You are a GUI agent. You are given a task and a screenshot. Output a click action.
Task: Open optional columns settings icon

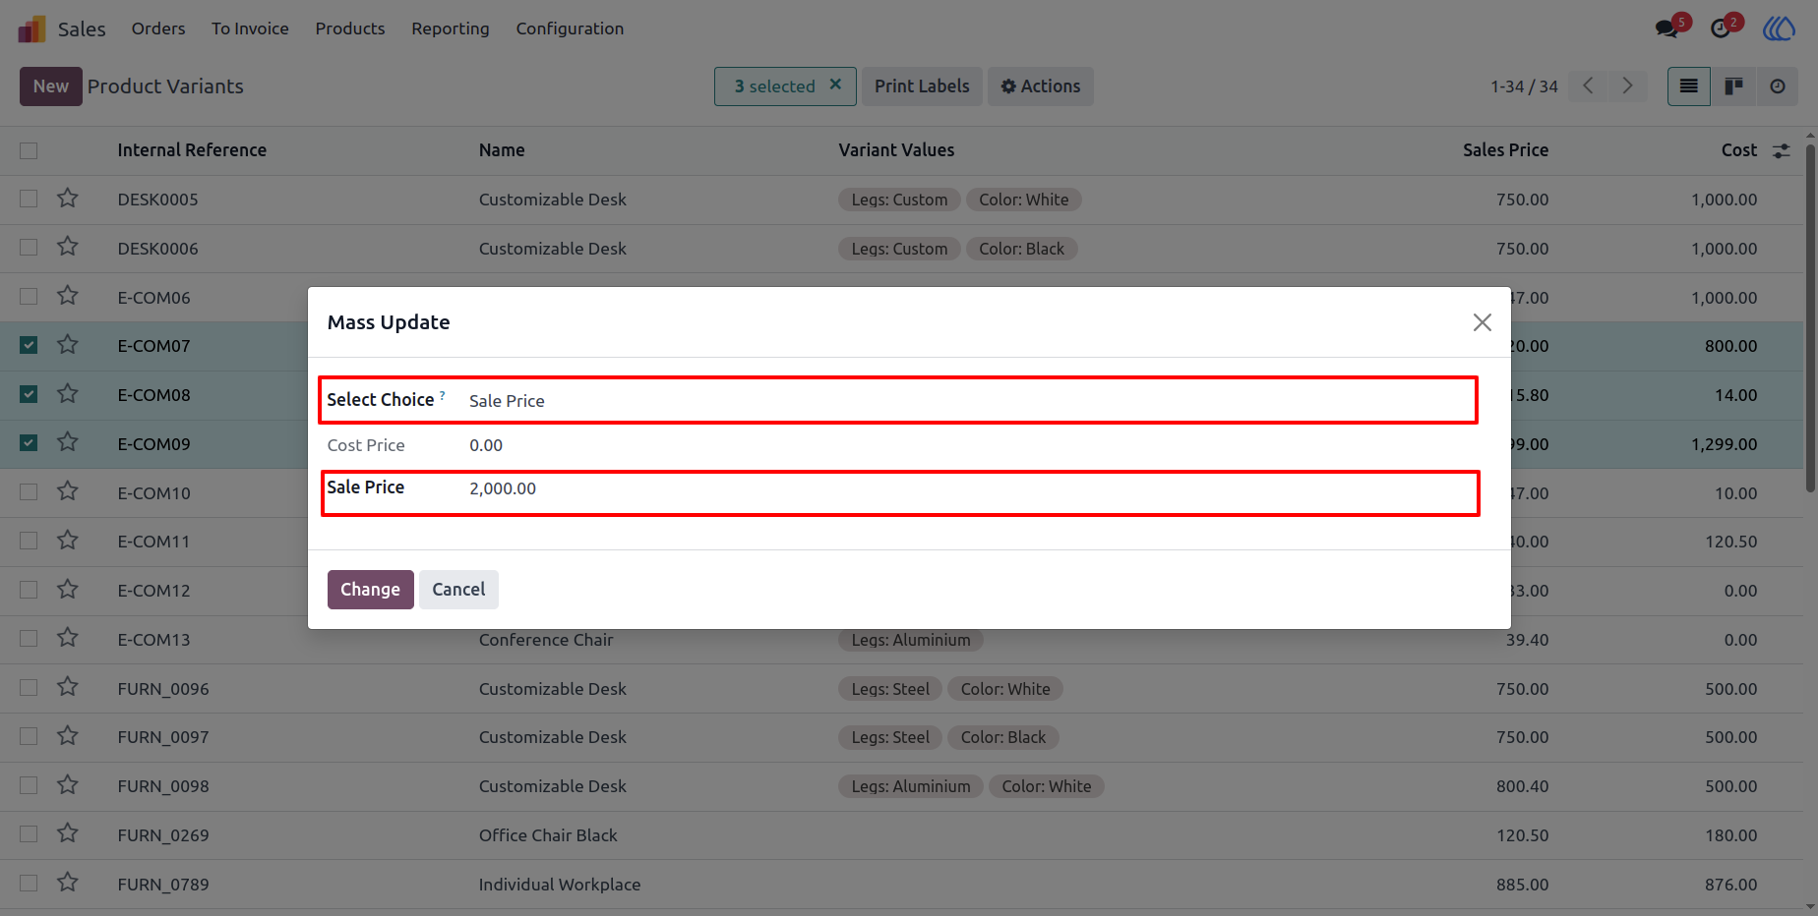coord(1782,151)
